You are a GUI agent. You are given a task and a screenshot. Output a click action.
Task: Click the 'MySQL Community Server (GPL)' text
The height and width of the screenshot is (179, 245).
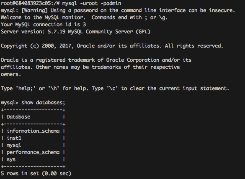pyautogui.click(x=109, y=32)
